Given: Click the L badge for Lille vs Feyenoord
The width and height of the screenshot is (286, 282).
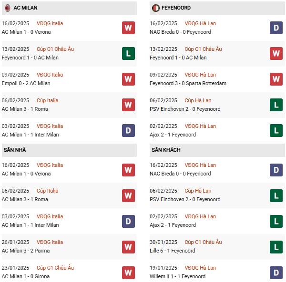Looking at the screenshot, I should coord(276,246).
